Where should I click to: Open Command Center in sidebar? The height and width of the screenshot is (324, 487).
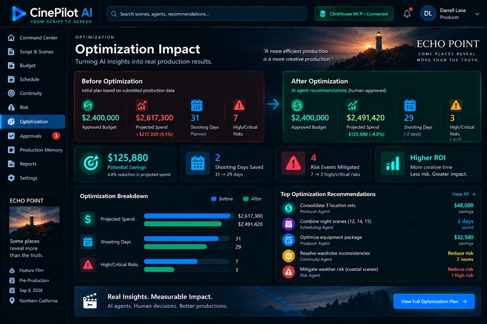33,37
